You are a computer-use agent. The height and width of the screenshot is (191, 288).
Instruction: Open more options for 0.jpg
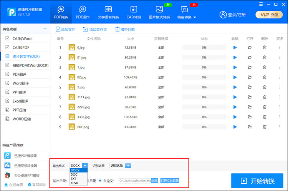tap(280, 48)
